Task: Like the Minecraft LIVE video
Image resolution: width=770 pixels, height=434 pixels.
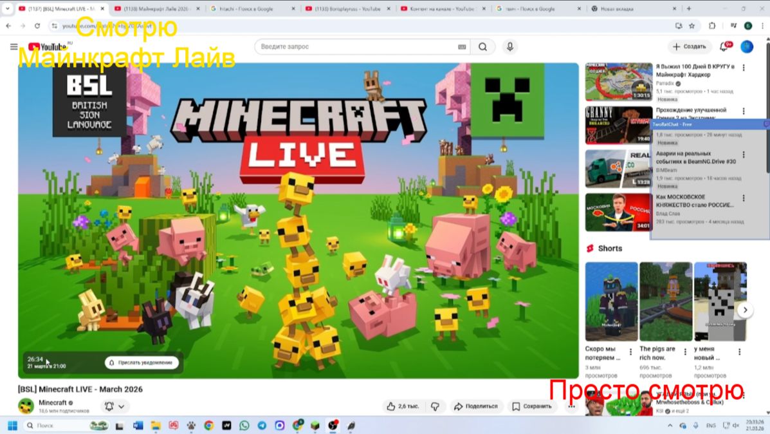Action: click(403, 406)
